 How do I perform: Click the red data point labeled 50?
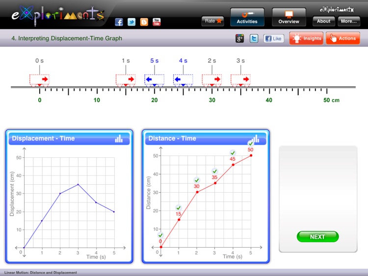251,155
